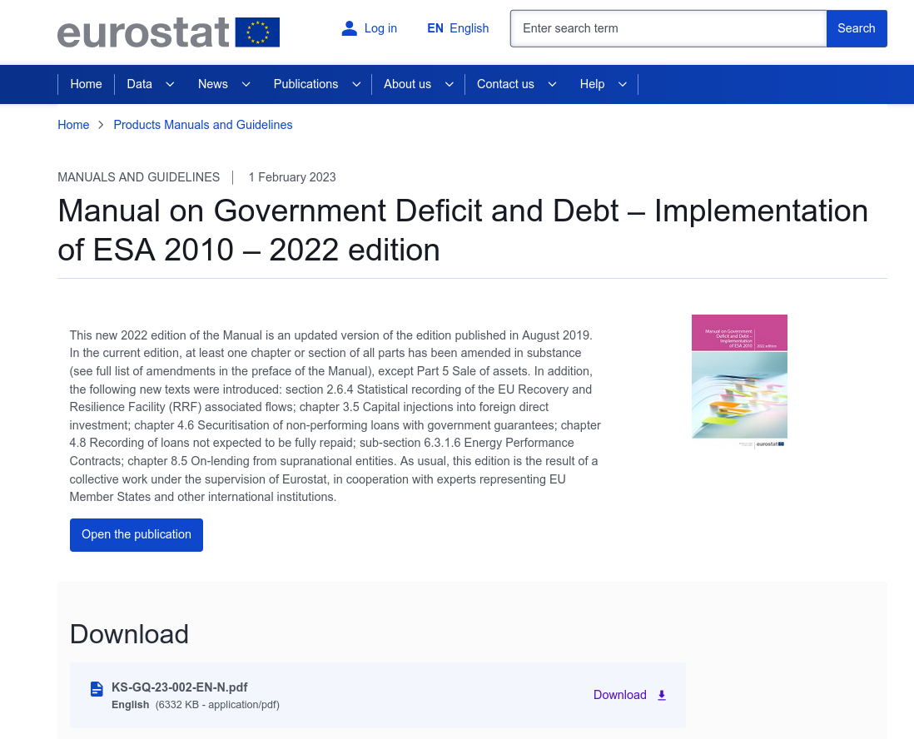Image resolution: width=914 pixels, height=739 pixels.
Task: Click the 1 February 2023 date
Action: pyautogui.click(x=292, y=177)
